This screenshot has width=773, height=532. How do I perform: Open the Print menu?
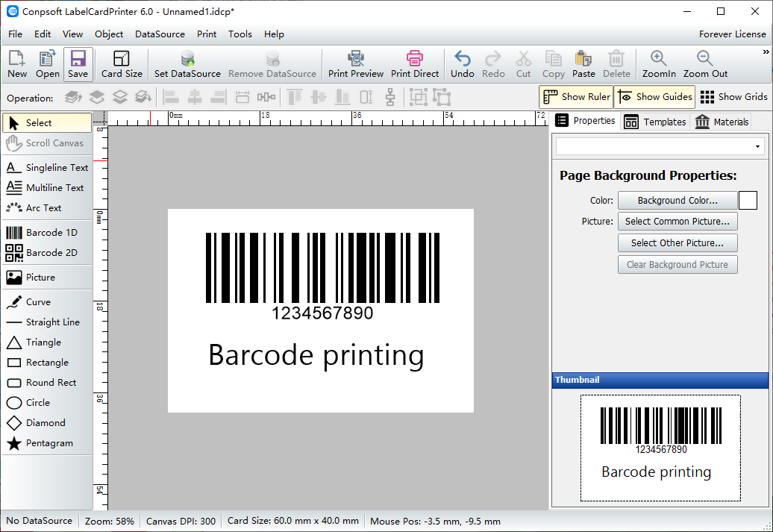[207, 34]
